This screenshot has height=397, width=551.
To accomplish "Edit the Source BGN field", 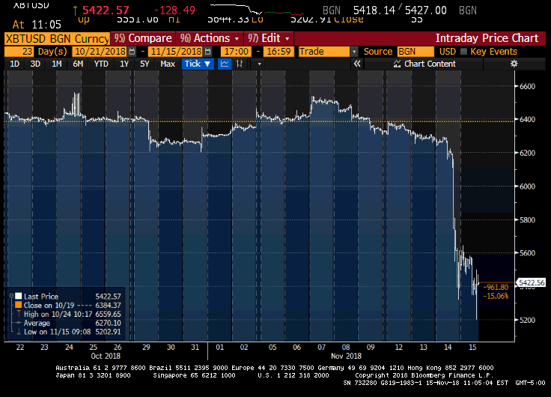I will (x=415, y=52).
